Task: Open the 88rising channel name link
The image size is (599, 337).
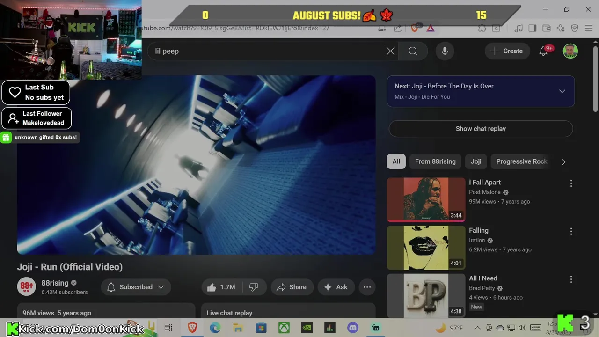Action: (x=55, y=283)
